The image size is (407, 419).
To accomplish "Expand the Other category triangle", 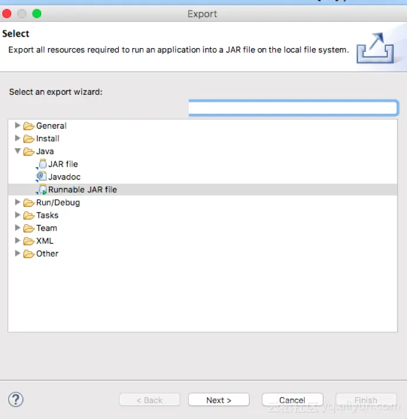I will pyautogui.click(x=18, y=253).
